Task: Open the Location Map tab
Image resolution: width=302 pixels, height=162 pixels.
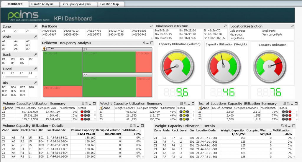Action: pyautogui.click(x=109, y=4)
